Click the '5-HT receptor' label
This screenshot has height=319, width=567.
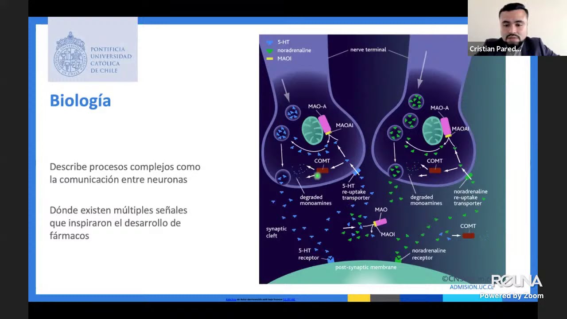pyautogui.click(x=309, y=254)
